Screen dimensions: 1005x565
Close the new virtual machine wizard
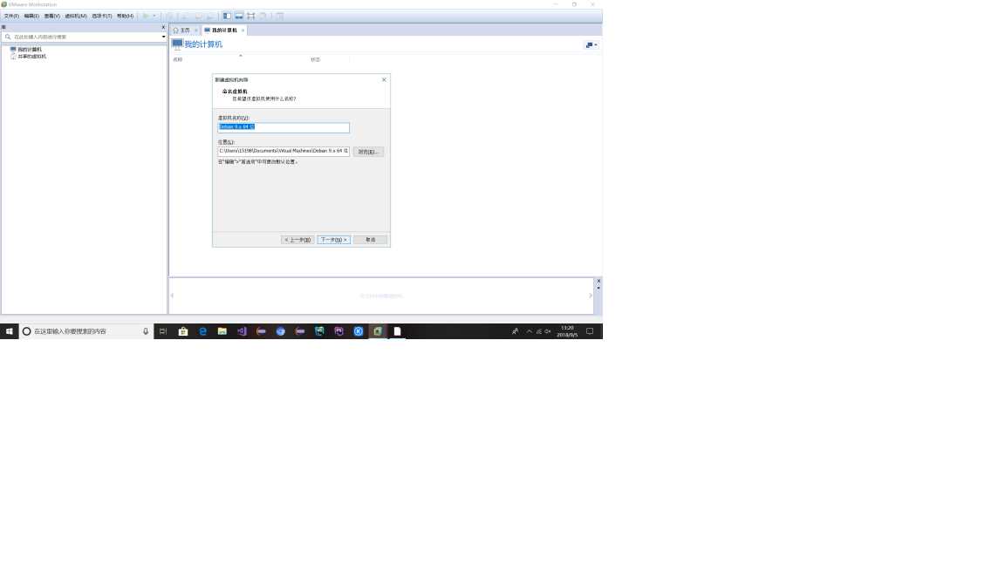[384, 80]
